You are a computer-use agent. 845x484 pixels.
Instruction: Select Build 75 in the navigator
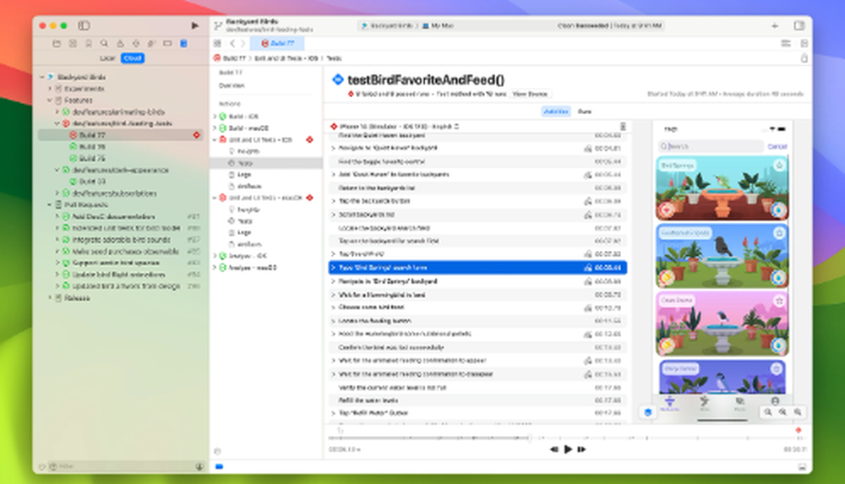coord(91,159)
